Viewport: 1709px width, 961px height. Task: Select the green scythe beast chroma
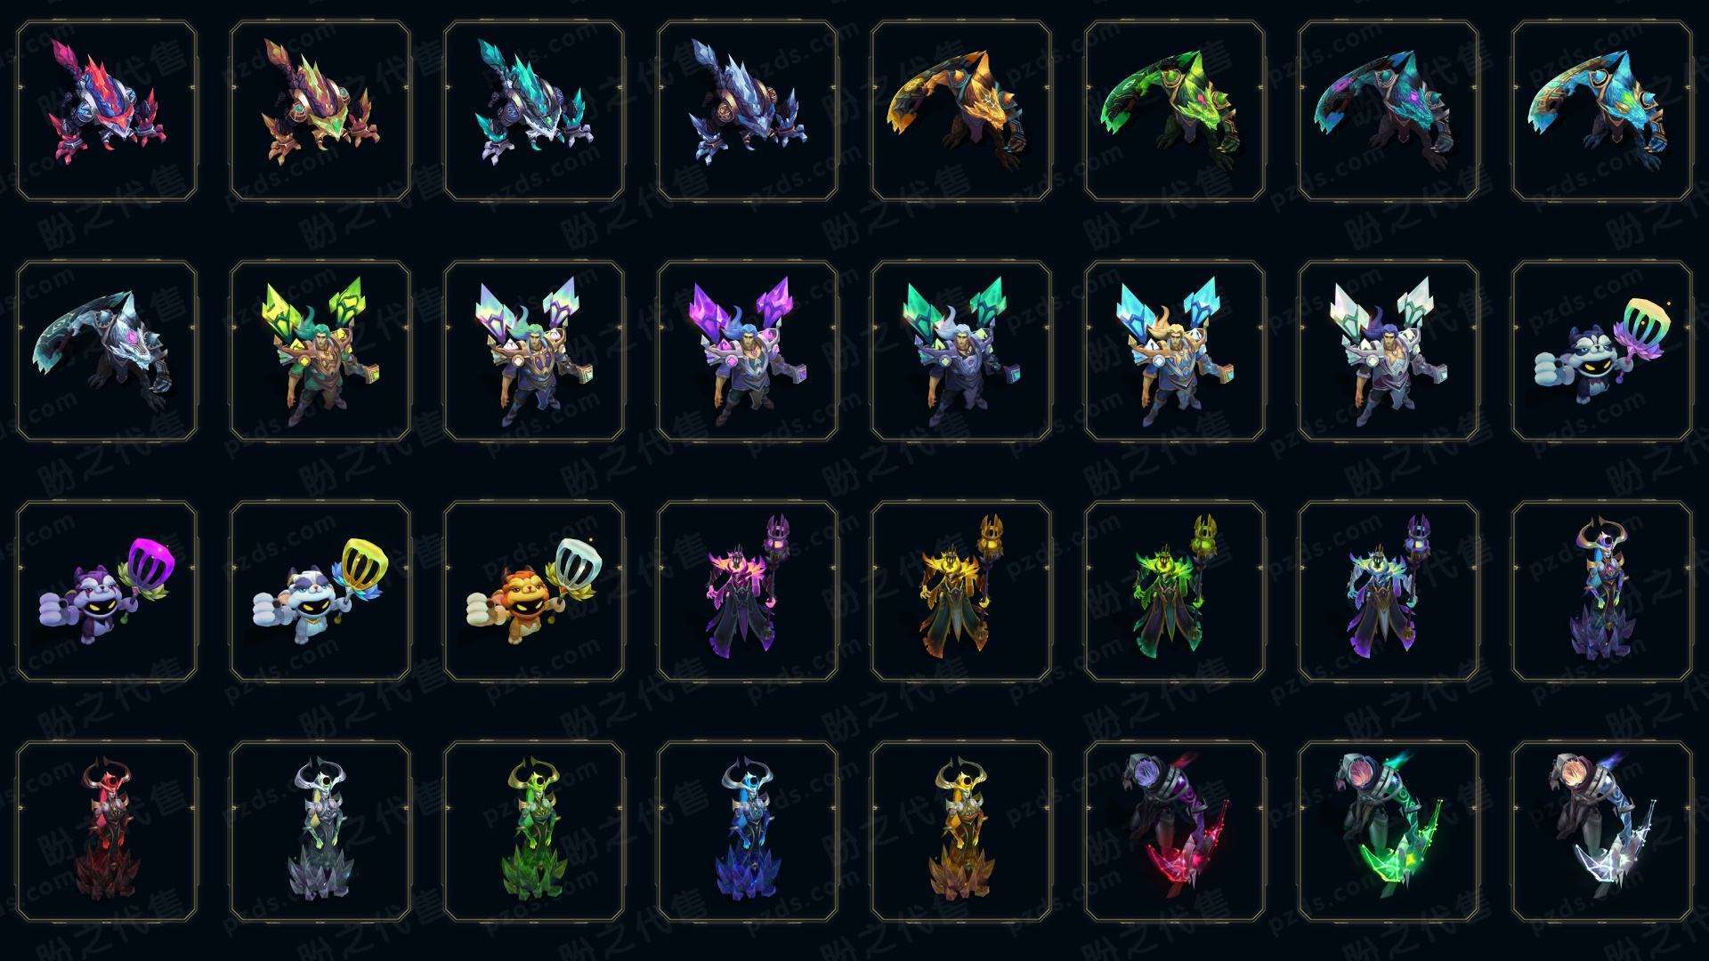point(1175,110)
